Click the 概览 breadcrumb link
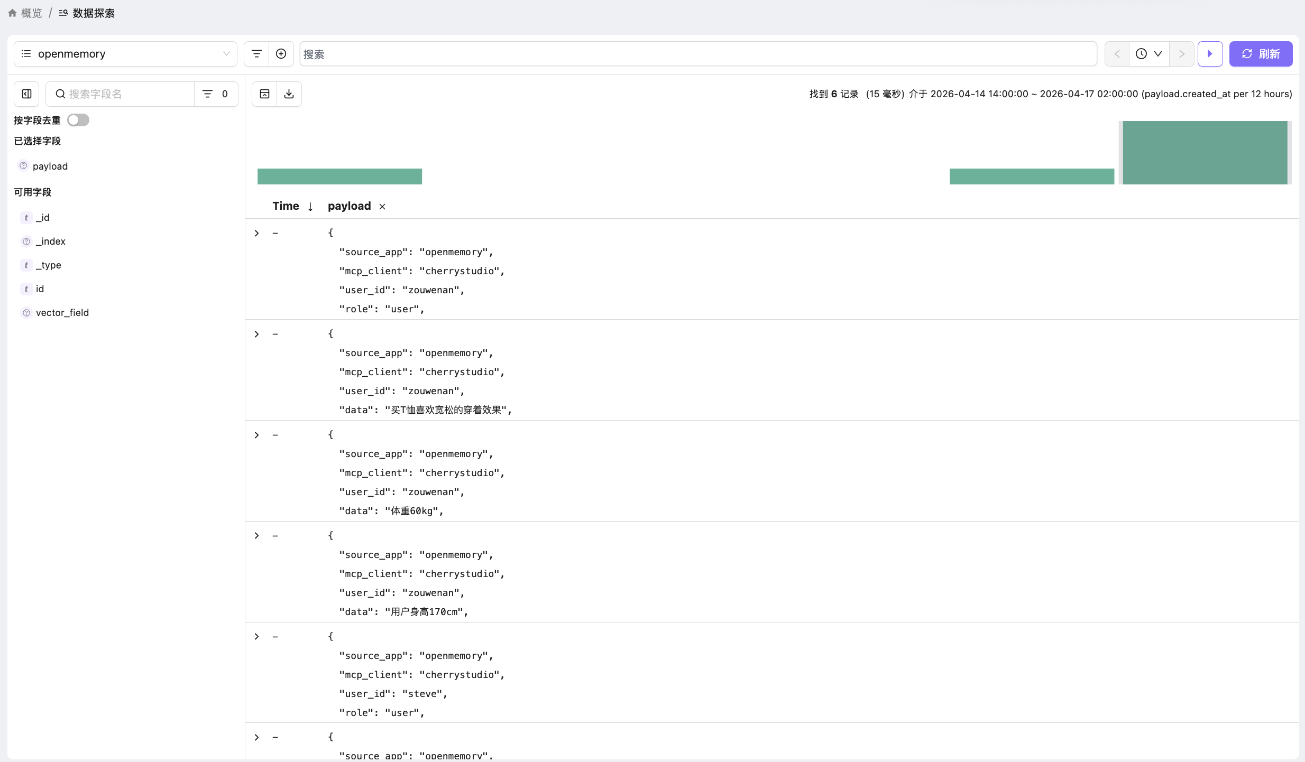Viewport: 1305px width, 762px height. [x=31, y=13]
